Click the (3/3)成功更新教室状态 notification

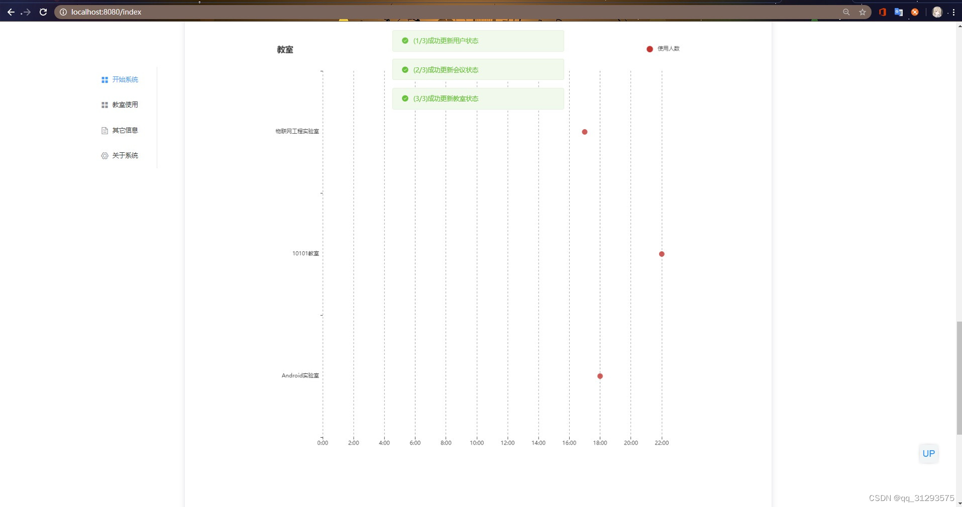click(x=478, y=98)
